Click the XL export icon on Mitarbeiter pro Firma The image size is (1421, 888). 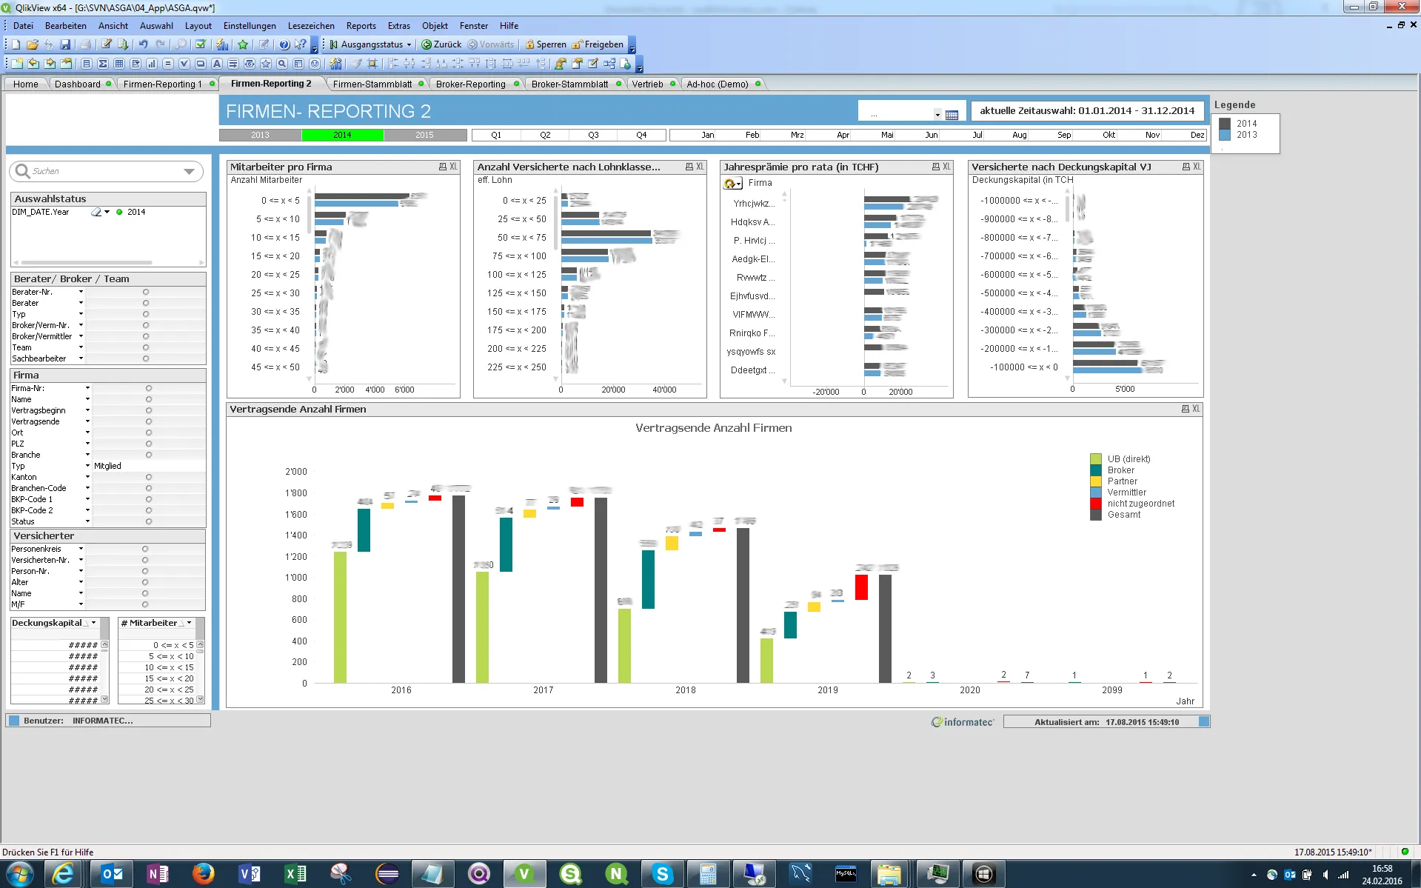[x=454, y=167]
